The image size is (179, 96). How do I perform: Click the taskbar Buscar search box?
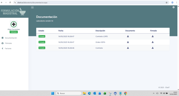68,93
